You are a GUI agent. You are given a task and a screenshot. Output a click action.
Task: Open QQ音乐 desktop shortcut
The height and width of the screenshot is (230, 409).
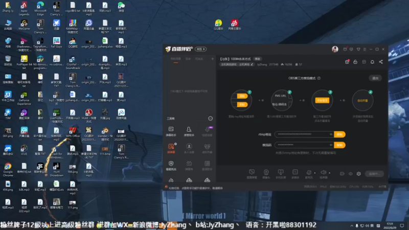(218, 25)
